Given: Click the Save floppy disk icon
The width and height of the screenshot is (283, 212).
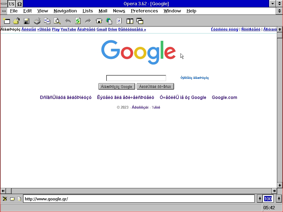Looking at the screenshot, I should (x=26, y=21).
